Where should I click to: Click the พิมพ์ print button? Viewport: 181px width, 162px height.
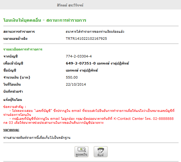pyautogui.click(x=101, y=152)
